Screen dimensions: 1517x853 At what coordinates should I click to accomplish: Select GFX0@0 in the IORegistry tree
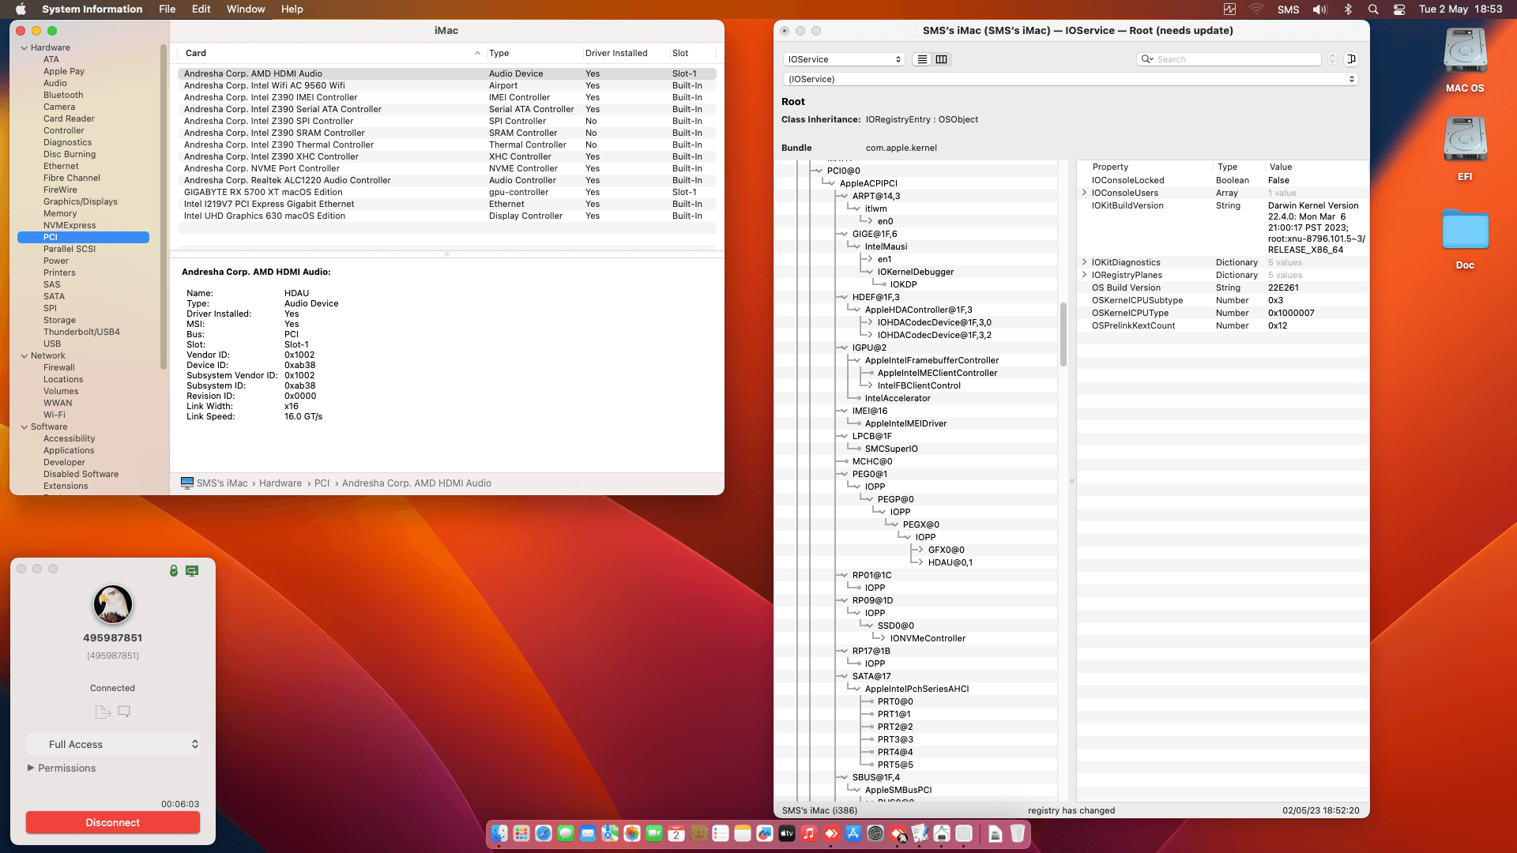click(946, 550)
